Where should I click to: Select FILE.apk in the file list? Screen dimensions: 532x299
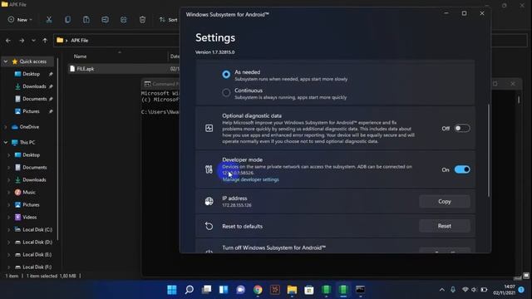point(85,69)
